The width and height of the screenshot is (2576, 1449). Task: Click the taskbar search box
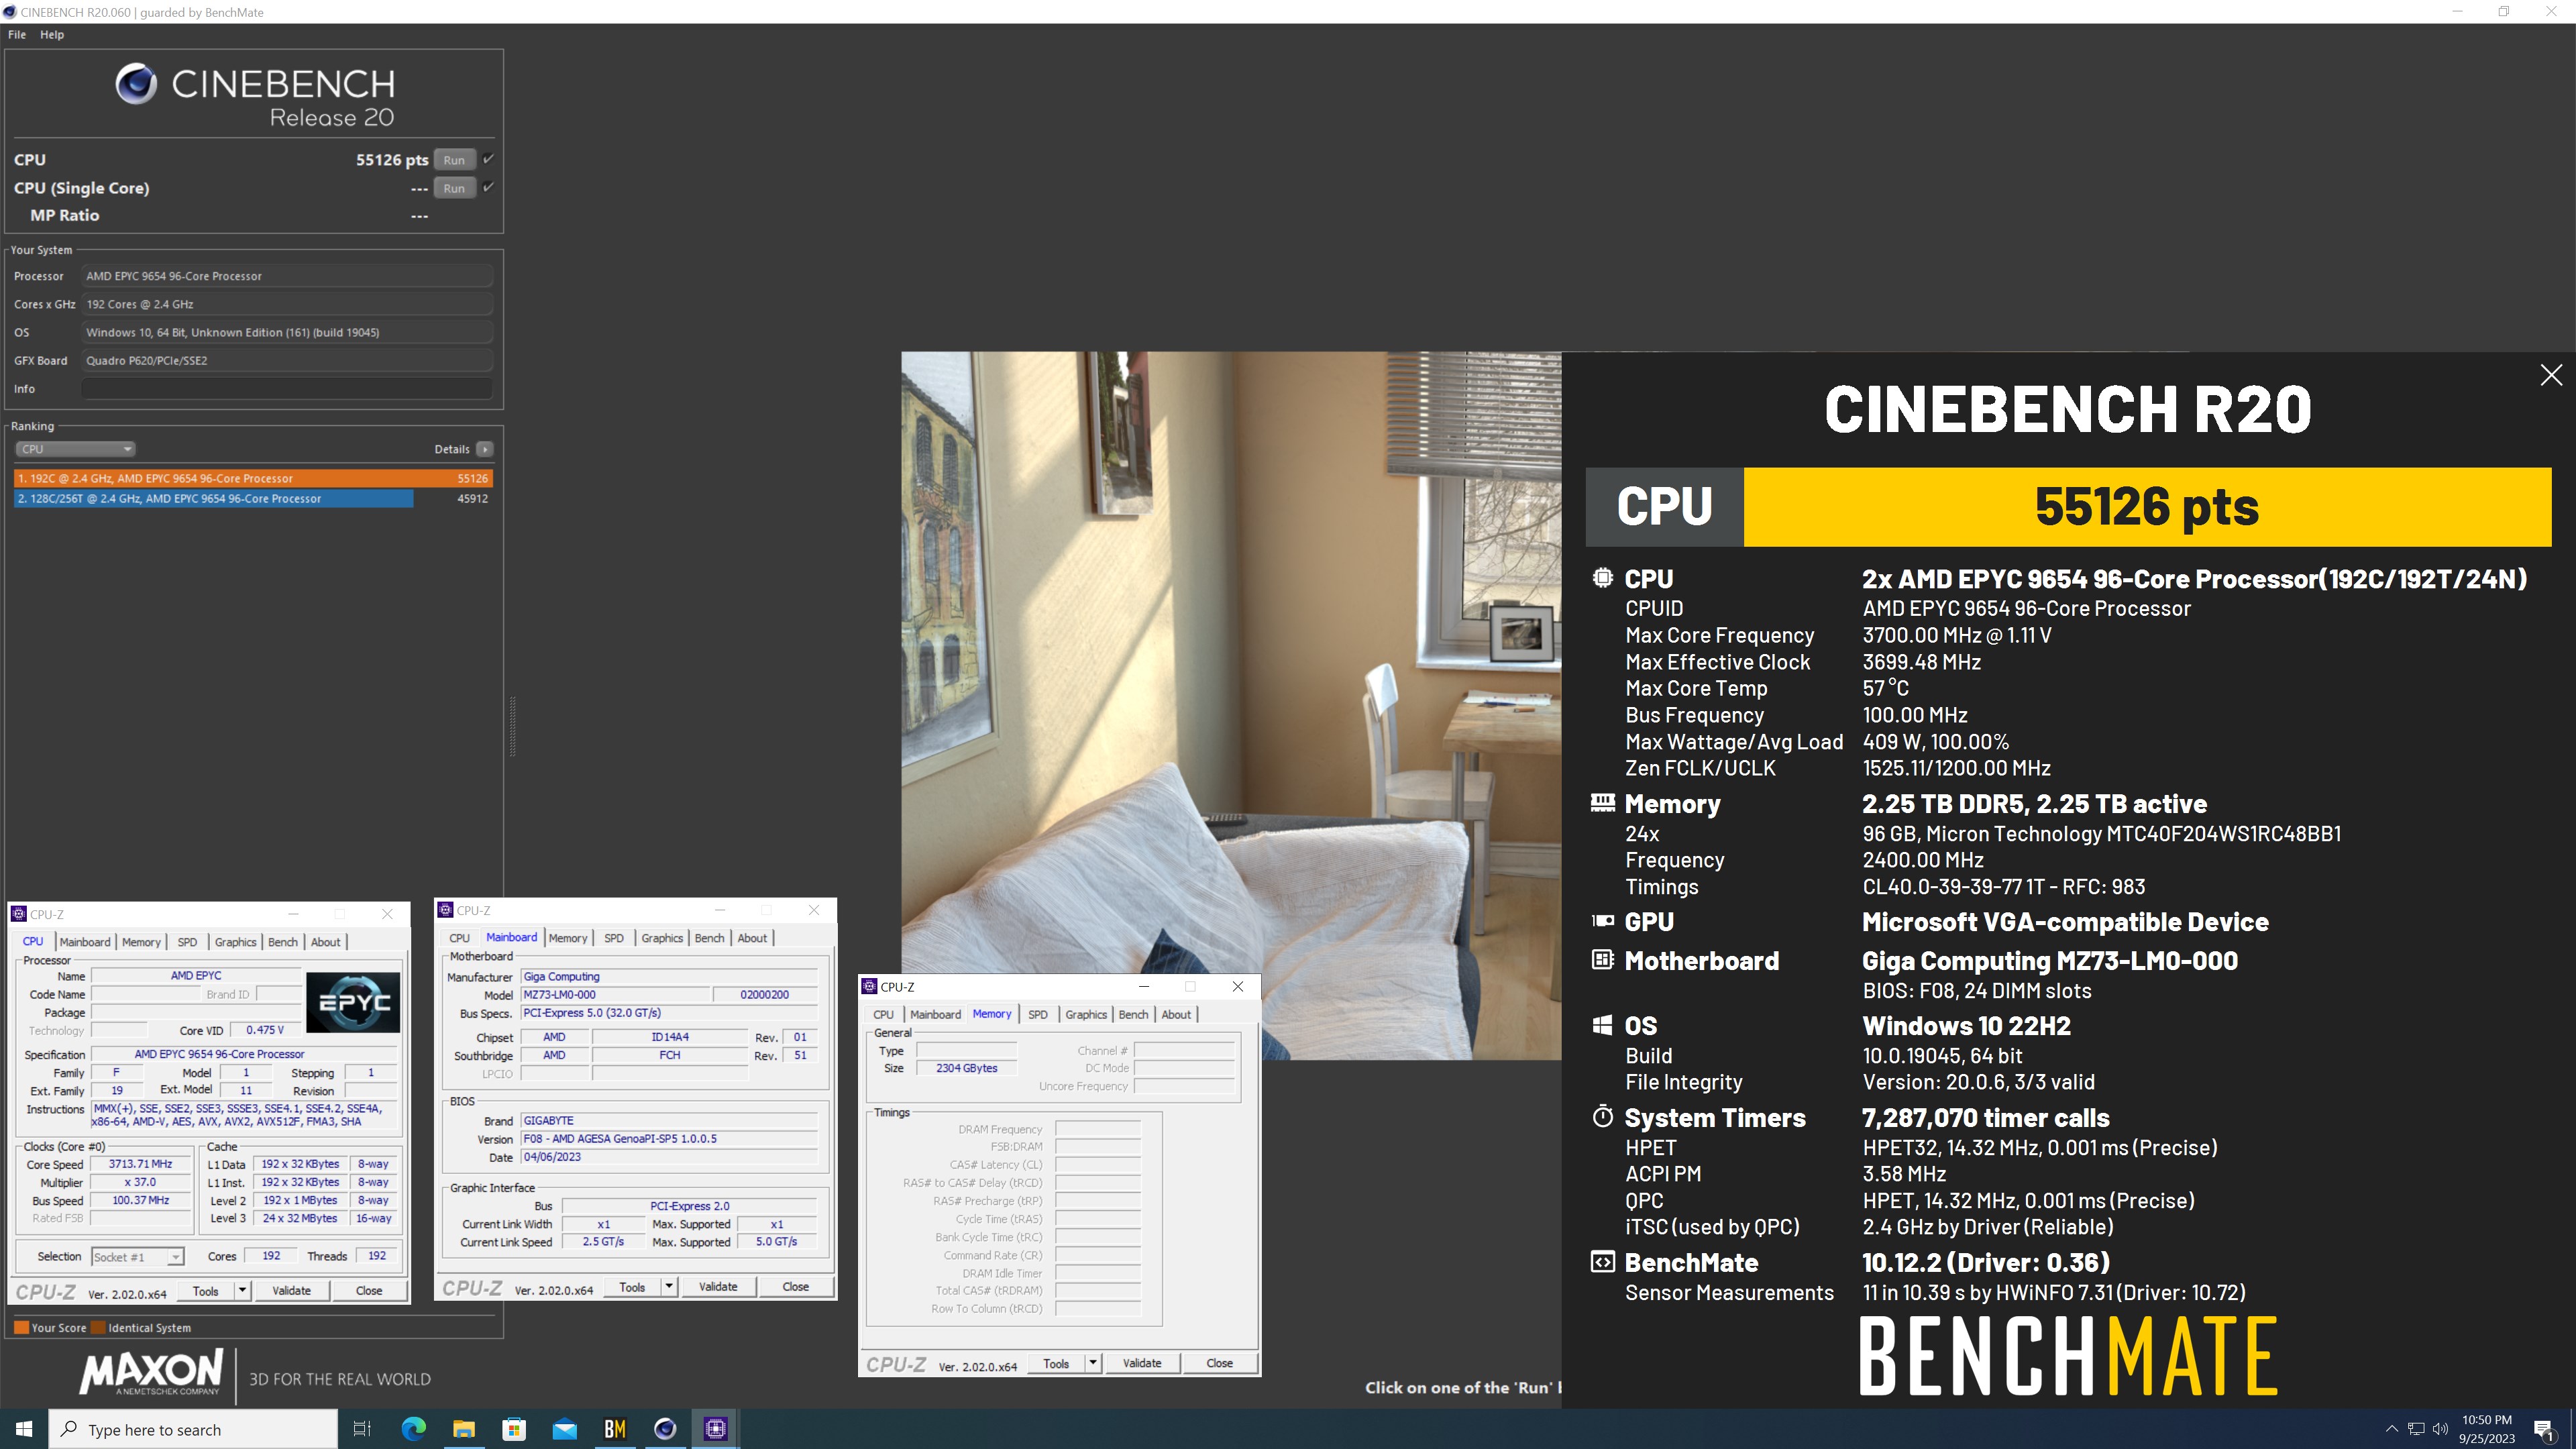click(194, 1429)
